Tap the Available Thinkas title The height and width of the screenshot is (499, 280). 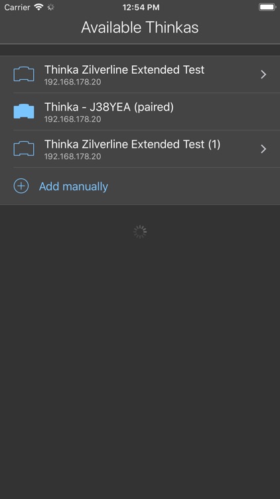click(140, 27)
